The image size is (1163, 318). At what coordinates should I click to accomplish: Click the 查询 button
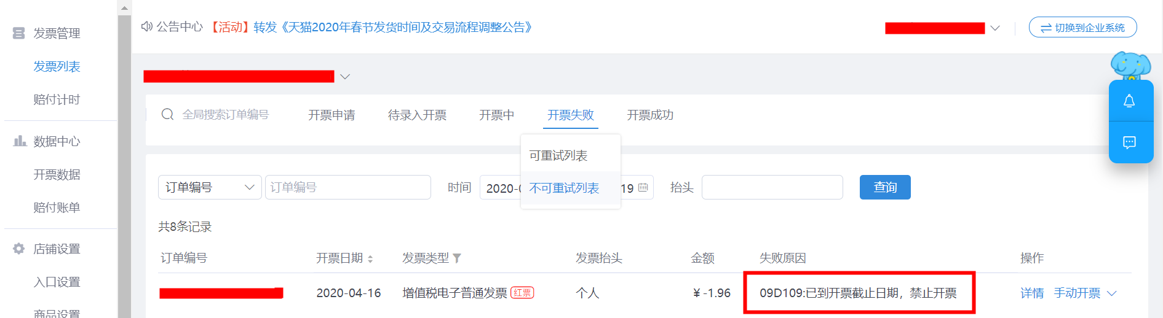(x=885, y=187)
